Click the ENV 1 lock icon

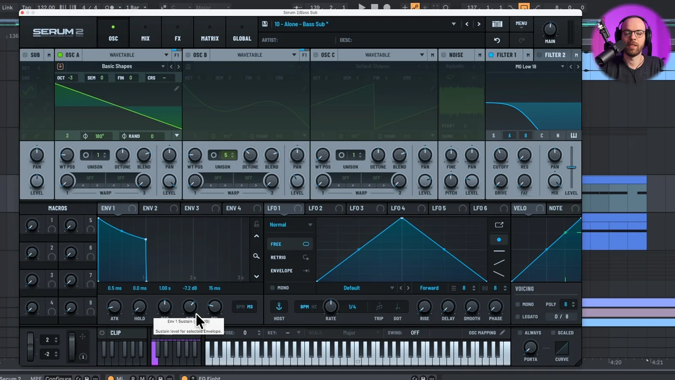tap(256, 224)
